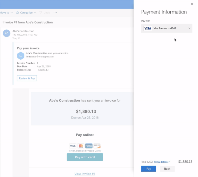The height and width of the screenshot is (177, 198).
Task: Click the Categorize tag icon
Action: click(x=17, y=13)
